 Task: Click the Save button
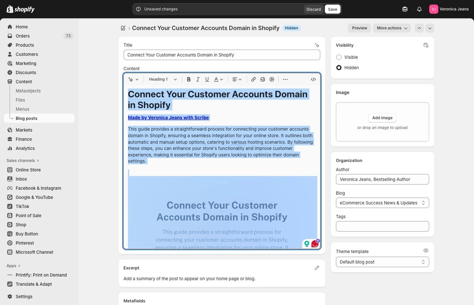pyautogui.click(x=332, y=9)
